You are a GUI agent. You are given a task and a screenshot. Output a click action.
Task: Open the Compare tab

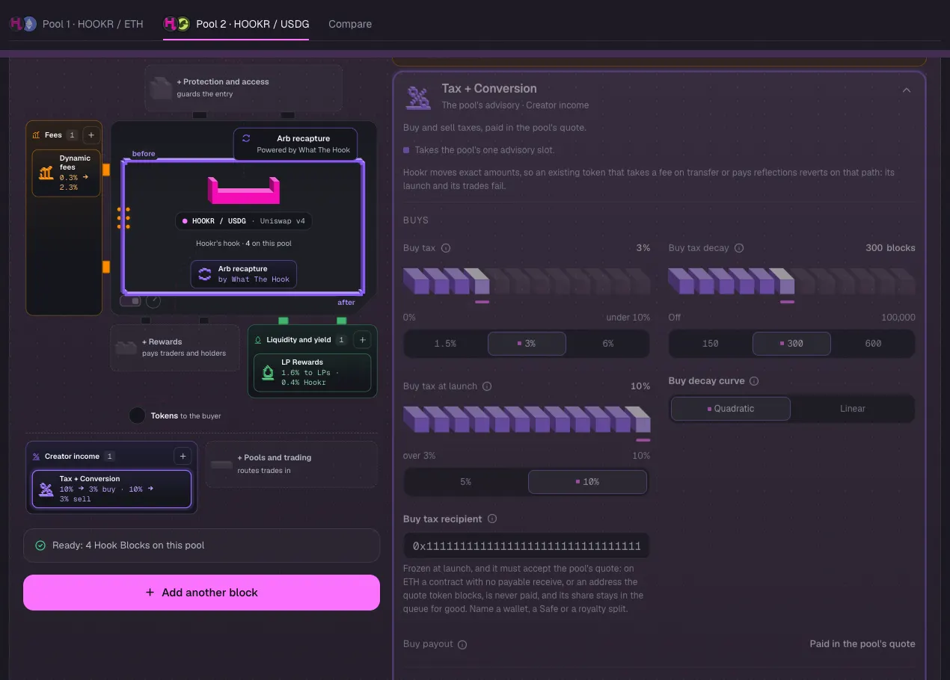click(350, 24)
